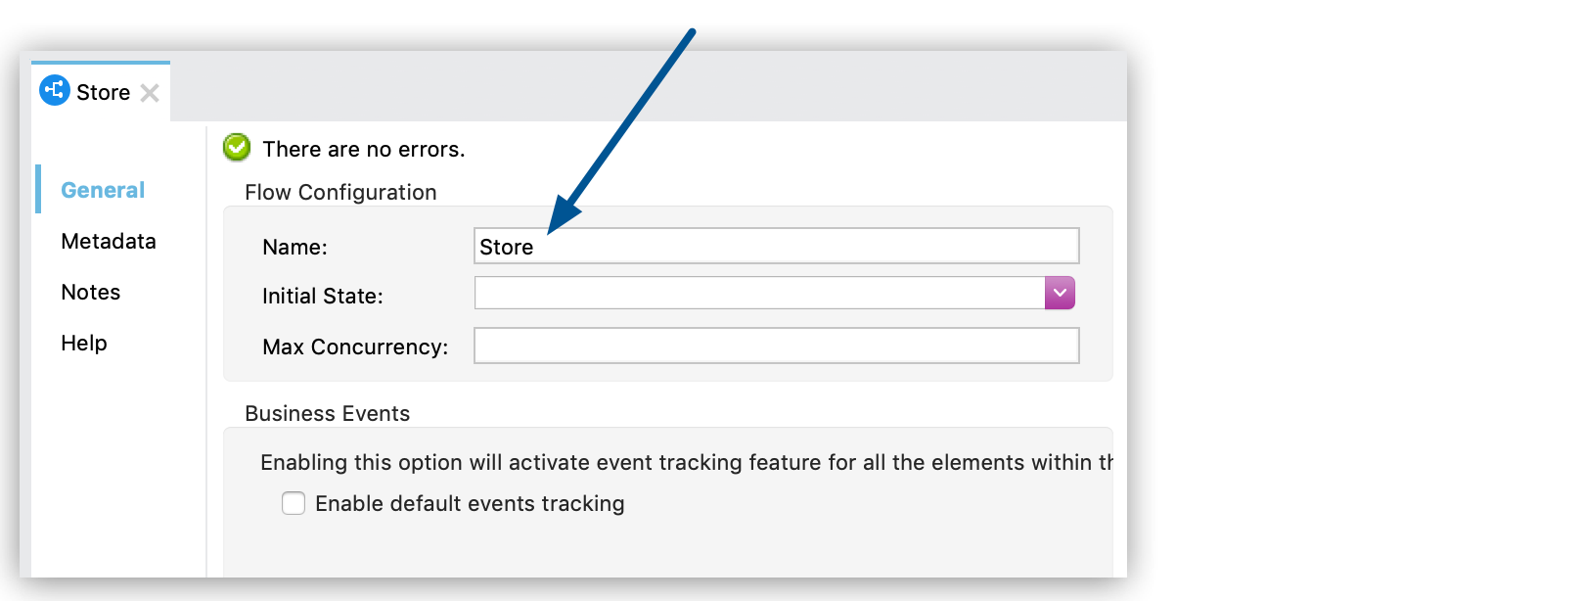Click the Flow Configuration heading
This screenshot has height=601, width=1583.
[x=339, y=192]
